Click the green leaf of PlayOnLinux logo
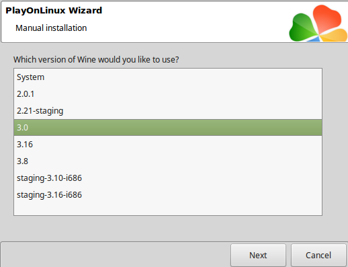This screenshot has width=348, height=267. [302, 28]
